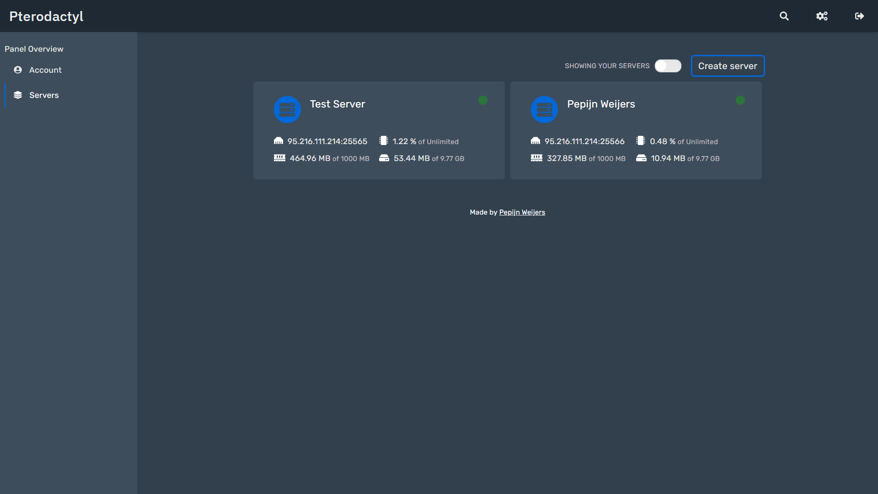Click Test Server memory usage 464.96 MB

(x=310, y=158)
